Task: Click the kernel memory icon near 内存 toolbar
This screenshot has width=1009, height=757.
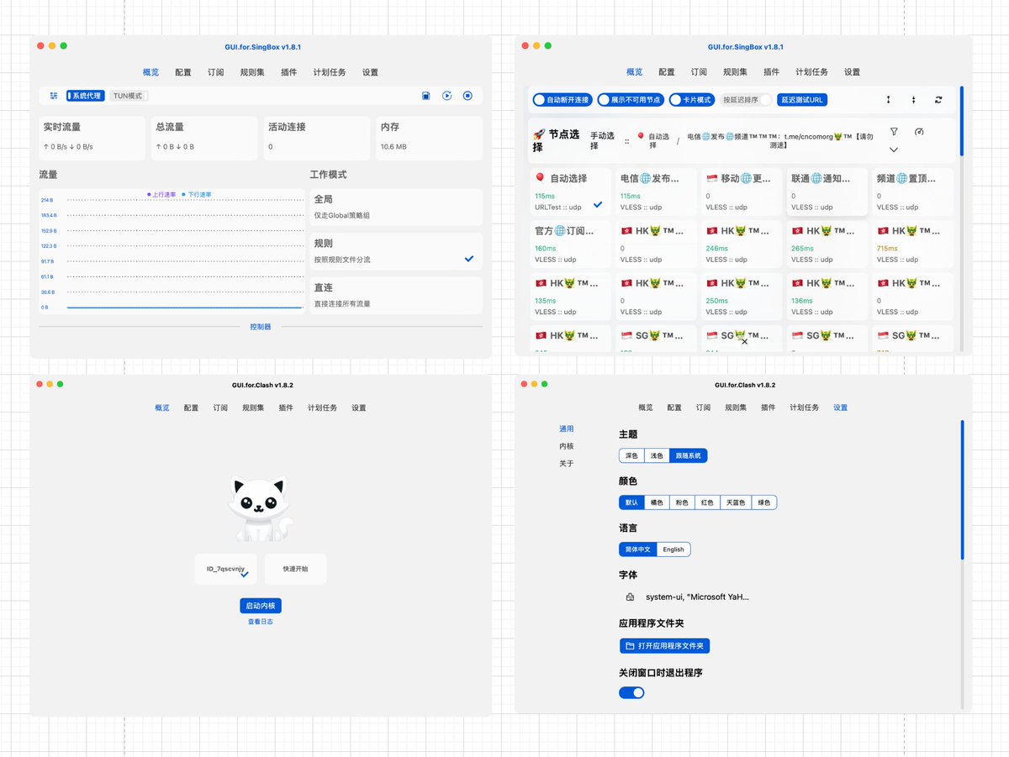Action: coord(426,96)
